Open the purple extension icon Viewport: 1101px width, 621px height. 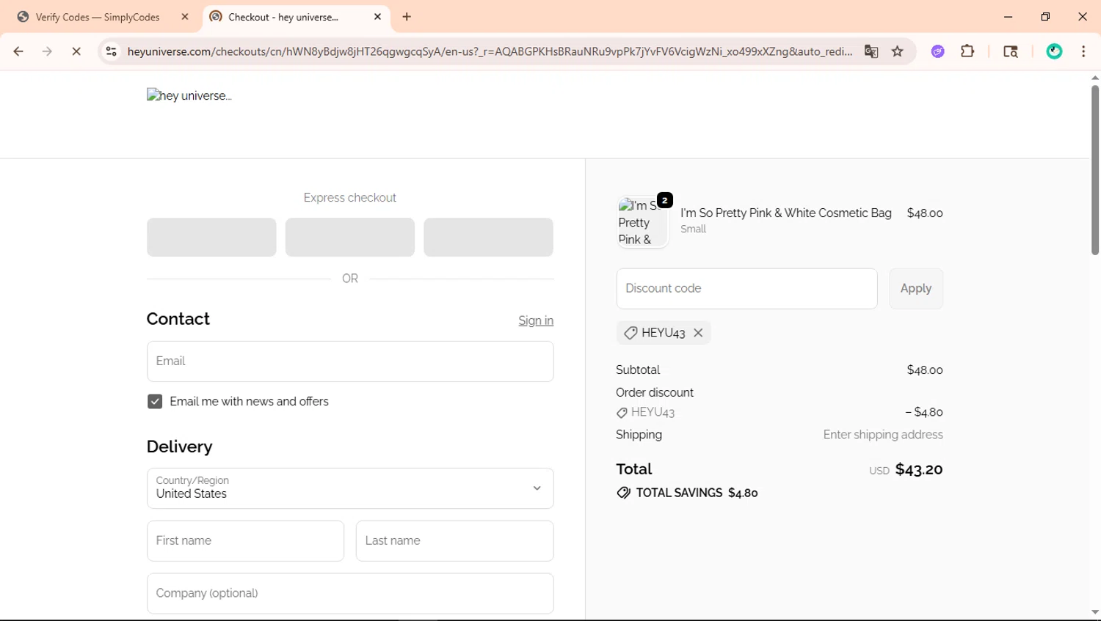938,51
